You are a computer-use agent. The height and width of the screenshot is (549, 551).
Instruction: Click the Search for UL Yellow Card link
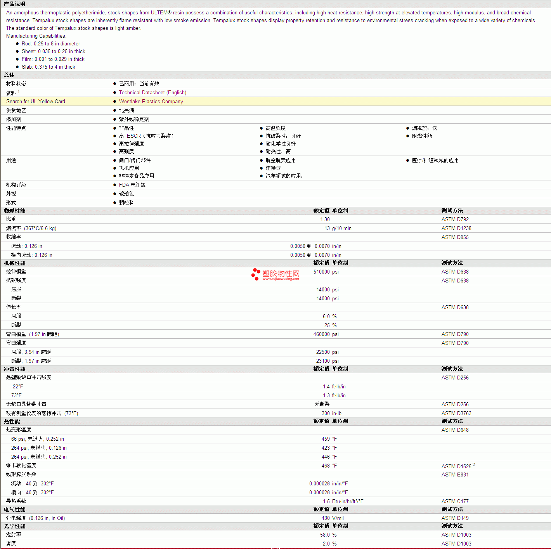click(x=36, y=101)
